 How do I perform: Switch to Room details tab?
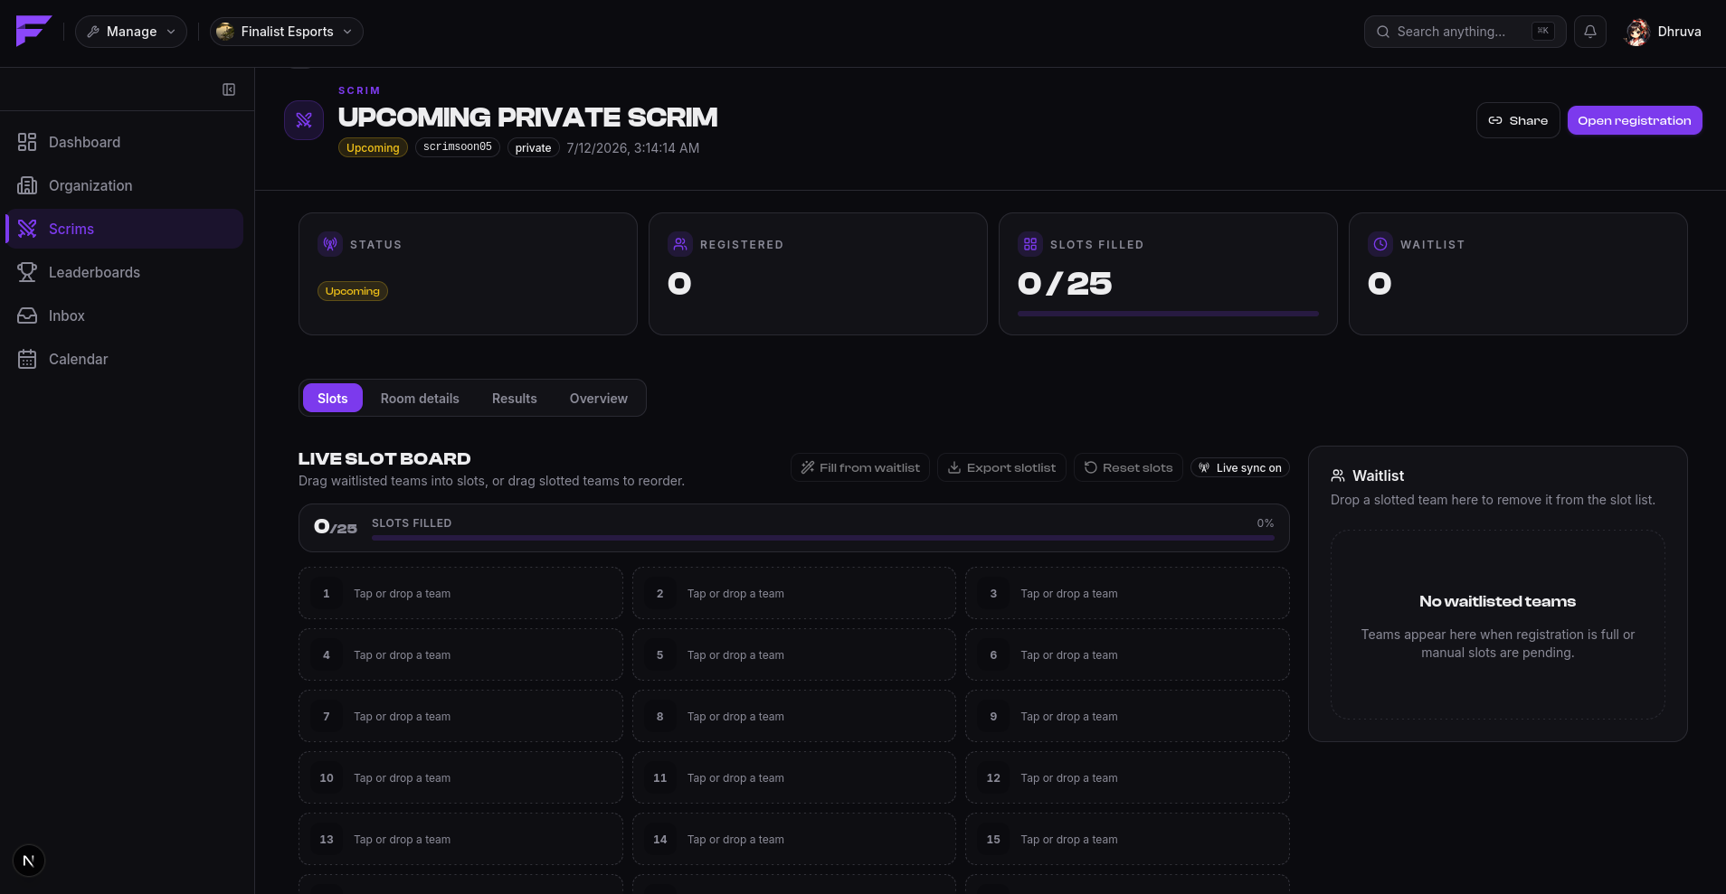click(x=420, y=398)
